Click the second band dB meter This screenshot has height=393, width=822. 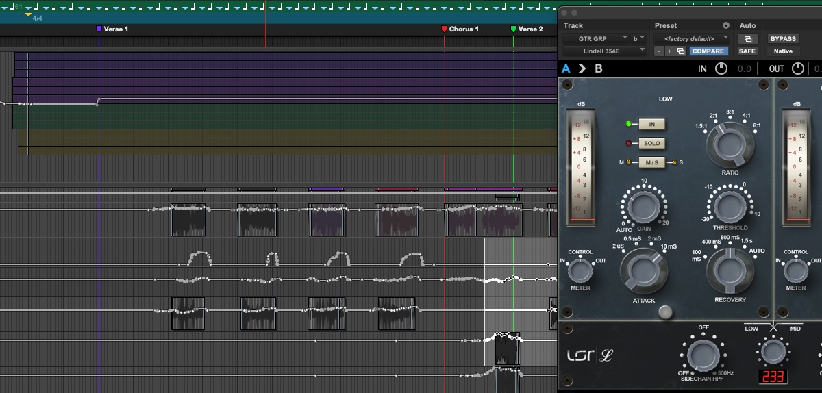(x=796, y=166)
